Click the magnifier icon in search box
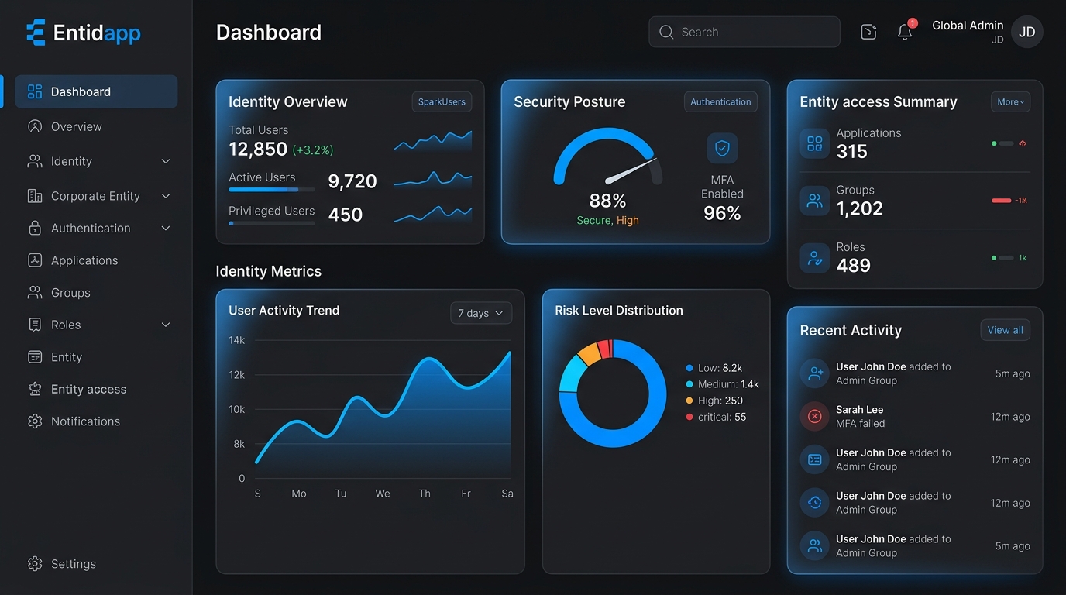 pyautogui.click(x=666, y=32)
